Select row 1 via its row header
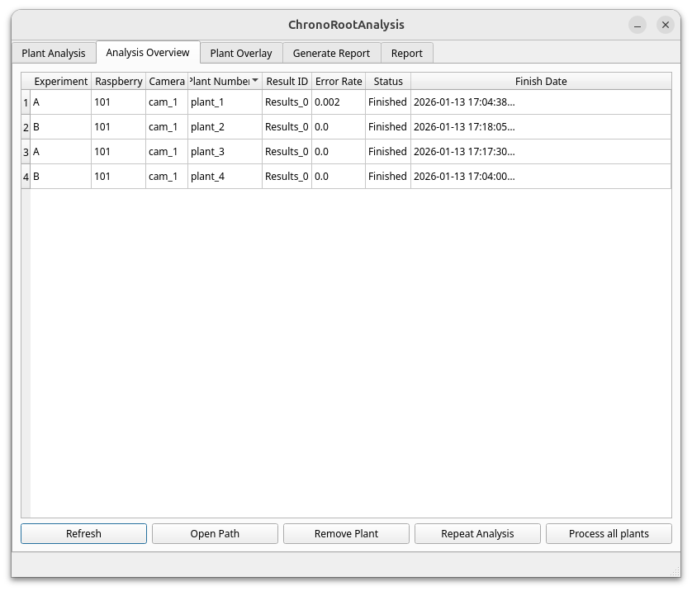692x591 pixels. coord(26,102)
